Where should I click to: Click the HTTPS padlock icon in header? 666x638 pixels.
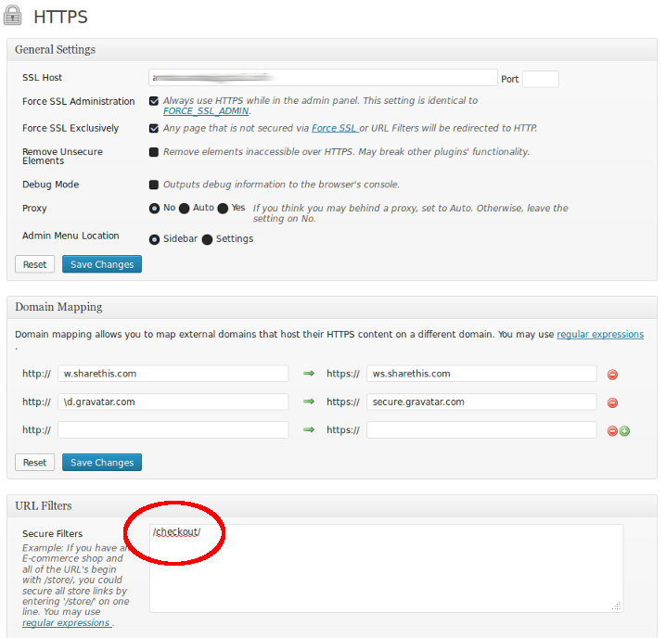tap(15, 16)
